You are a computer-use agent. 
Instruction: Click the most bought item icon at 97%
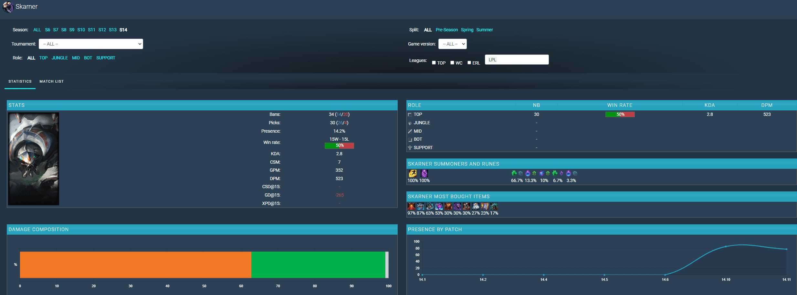click(x=411, y=206)
